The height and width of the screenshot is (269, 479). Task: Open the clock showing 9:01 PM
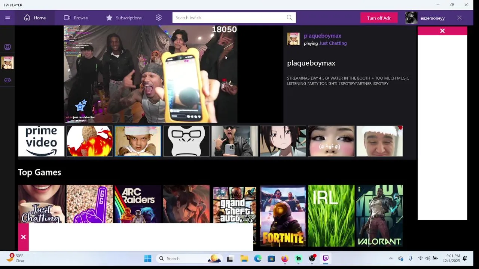coord(451,259)
